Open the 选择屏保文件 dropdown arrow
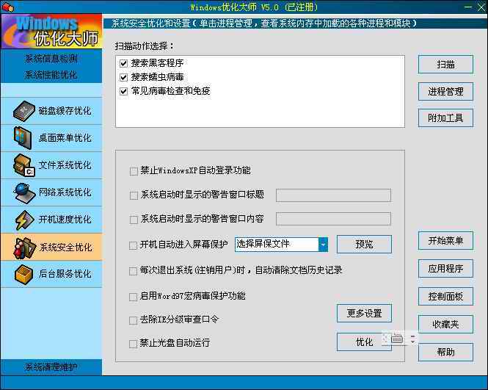The width and height of the screenshot is (488, 390). (x=323, y=245)
